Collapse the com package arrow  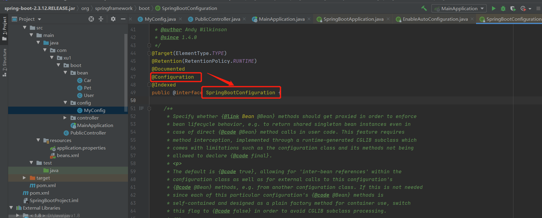(45, 50)
